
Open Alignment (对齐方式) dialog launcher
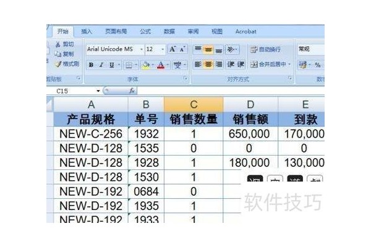click(290, 78)
